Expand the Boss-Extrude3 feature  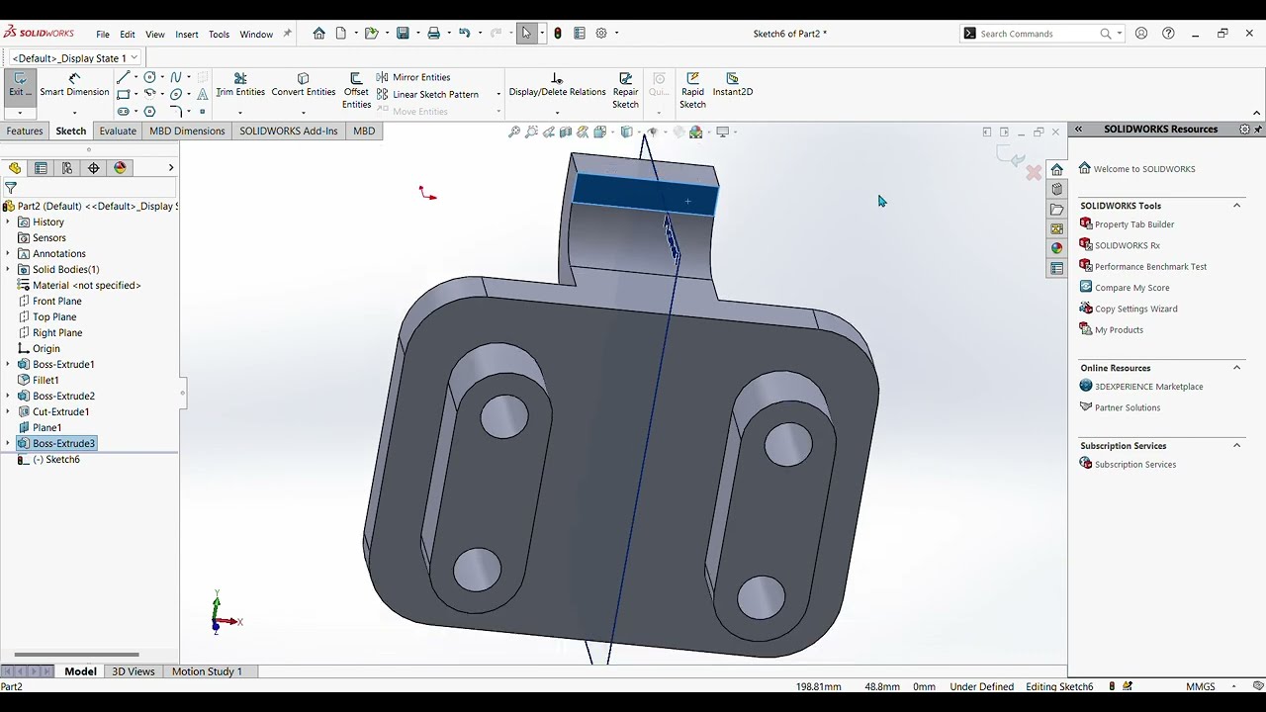pyautogui.click(x=8, y=443)
